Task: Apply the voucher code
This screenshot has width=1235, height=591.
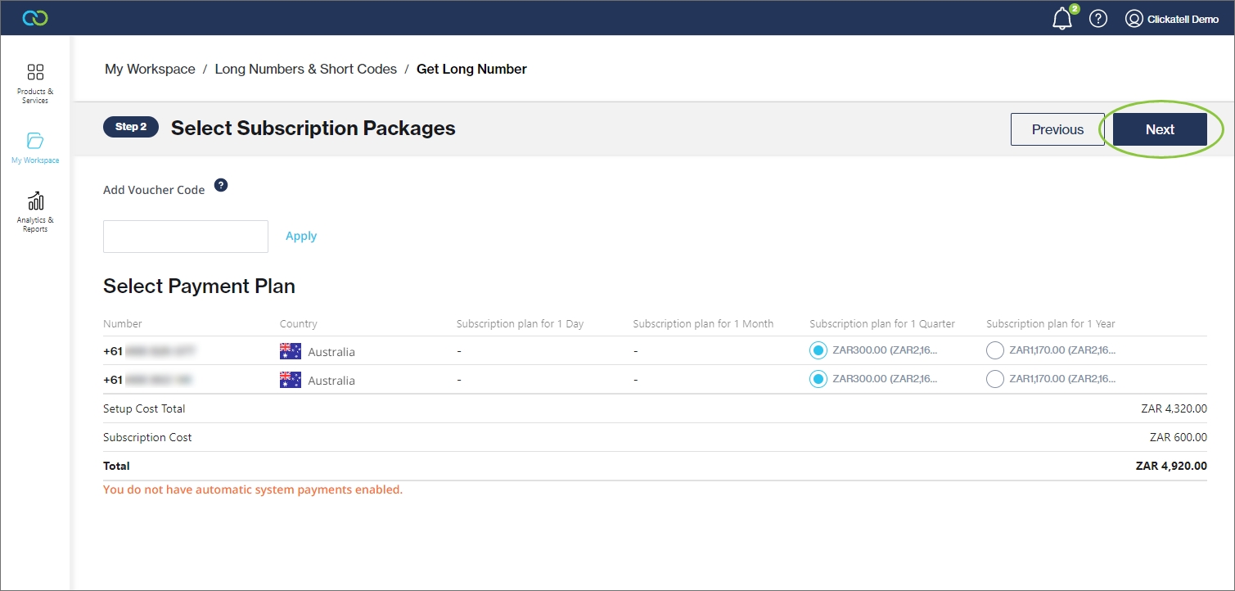Action: pyautogui.click(x=300, y=237)
